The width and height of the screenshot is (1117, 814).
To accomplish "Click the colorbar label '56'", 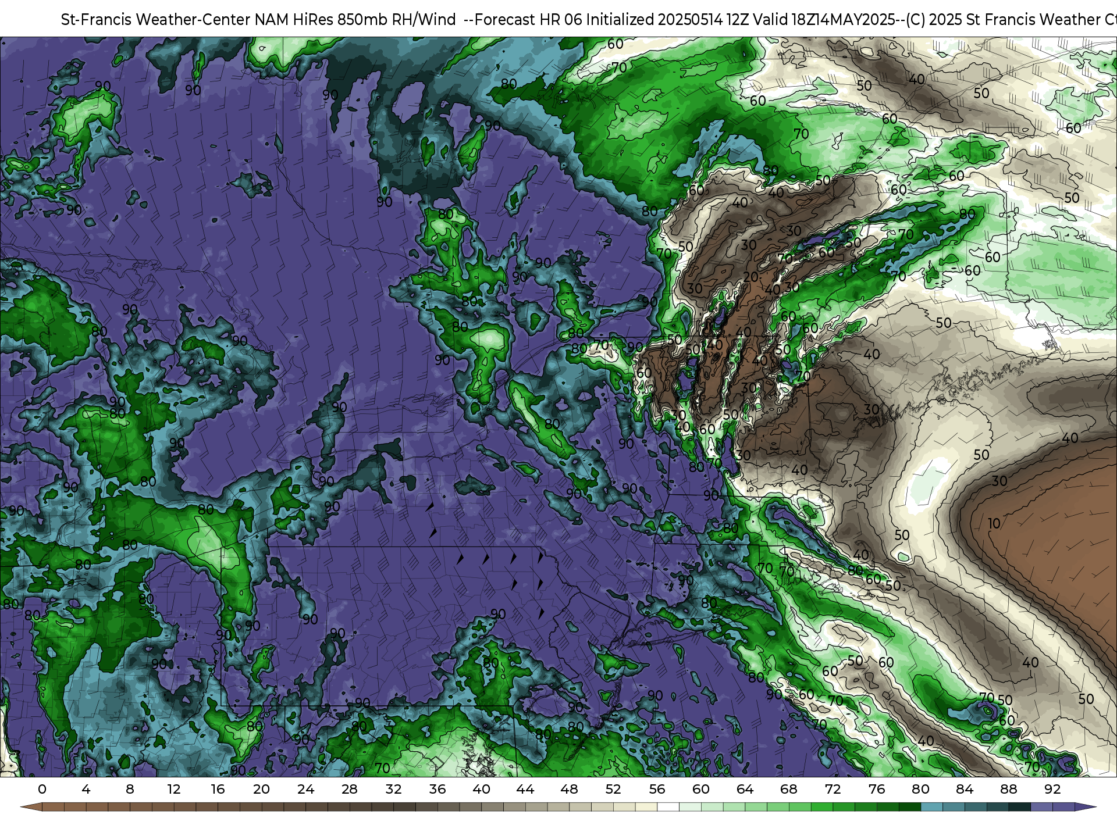I will click(x=657, y=789).
